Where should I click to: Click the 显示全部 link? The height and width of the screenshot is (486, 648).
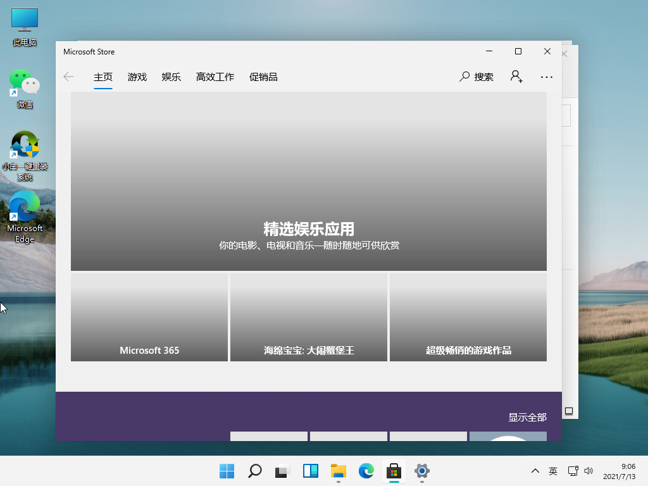pos(528,417)
